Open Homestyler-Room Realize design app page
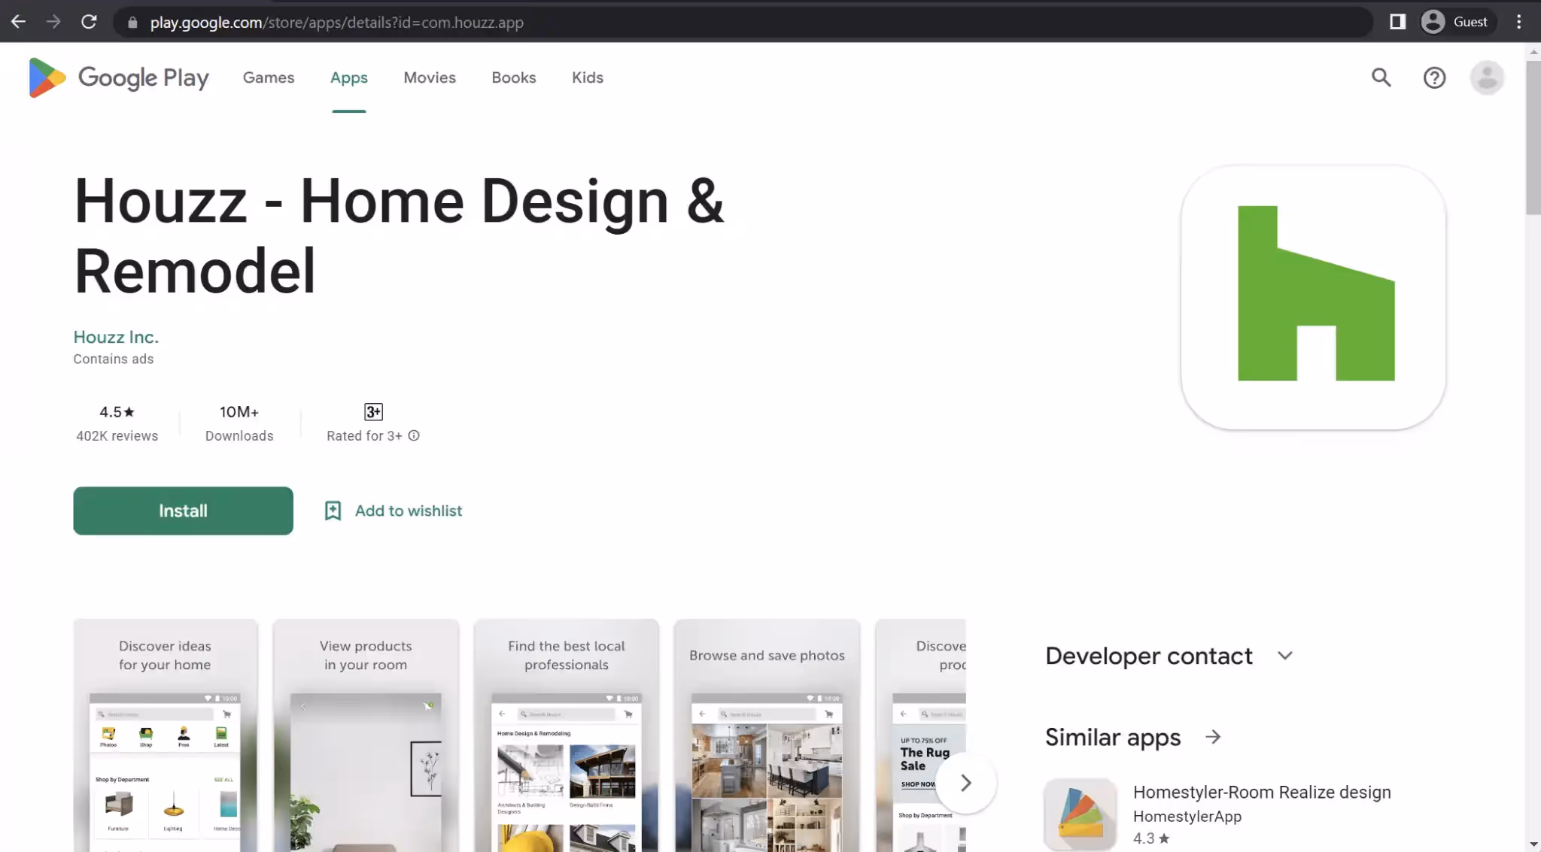Image resolution: width=1541 pixels, height=852 pixels. [1262, 792]
